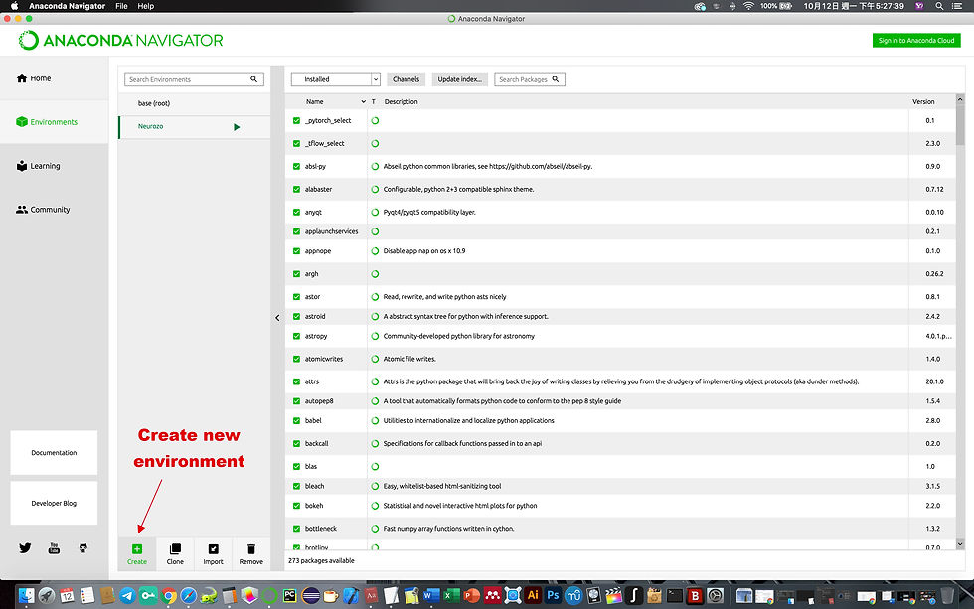Click the green play arrow beside Neurozo
This screenshot has width=974, height=609.
[x=237, y=126]
